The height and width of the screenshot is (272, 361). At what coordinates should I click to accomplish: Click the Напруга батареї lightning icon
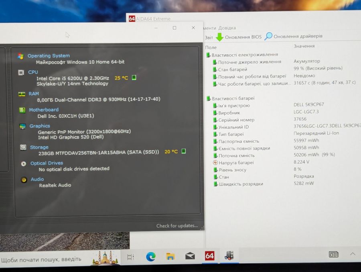[215, 163]
